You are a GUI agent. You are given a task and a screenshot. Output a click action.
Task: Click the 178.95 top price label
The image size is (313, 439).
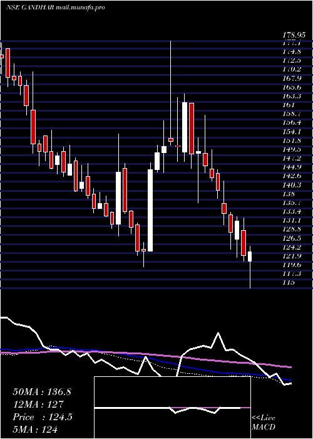click(295, 35)
